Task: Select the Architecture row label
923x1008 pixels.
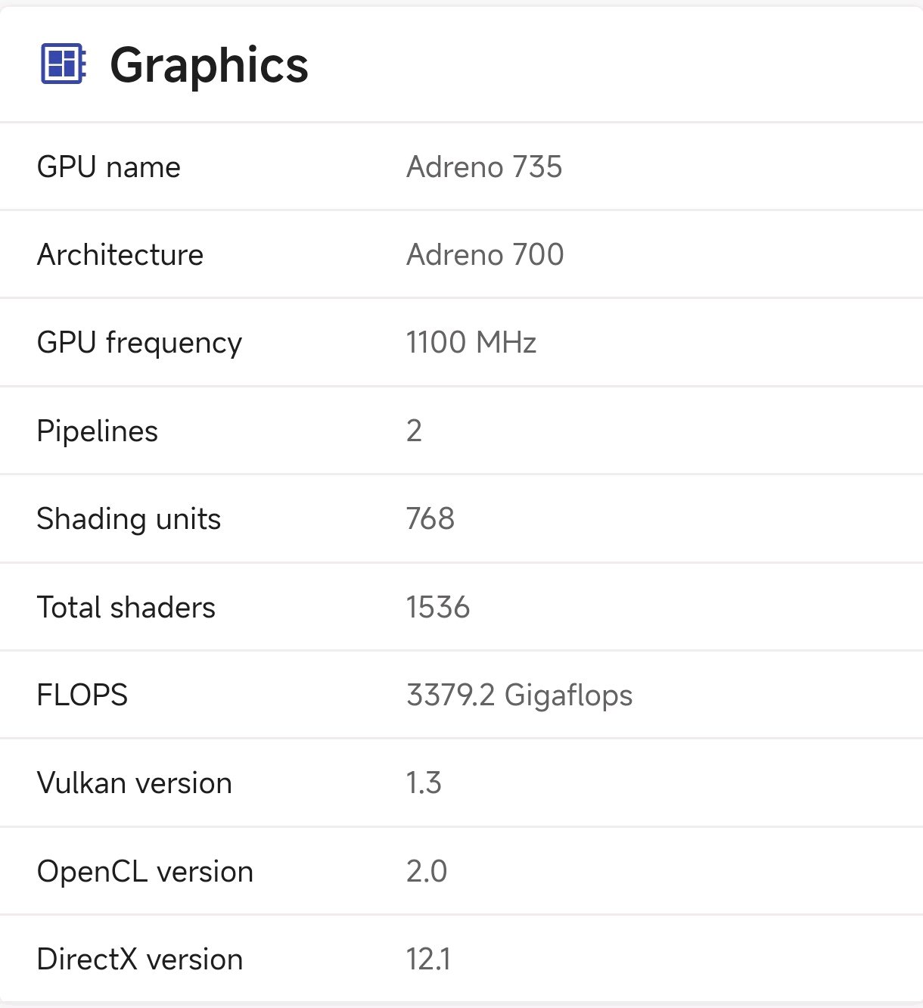Action: [120, 255]
